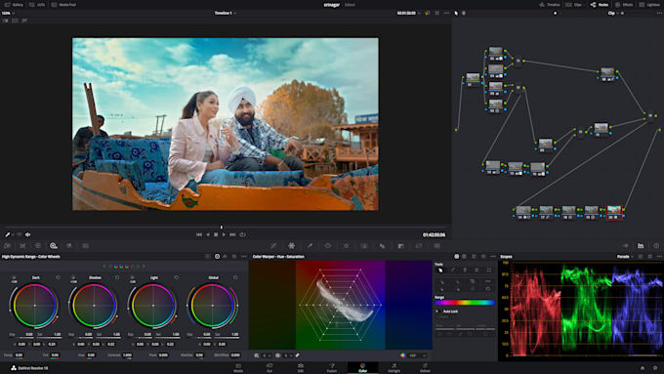The image size is (664, 374).
Task: Click the center of the Dark color wheel
Action: click(x=35, y=306)
